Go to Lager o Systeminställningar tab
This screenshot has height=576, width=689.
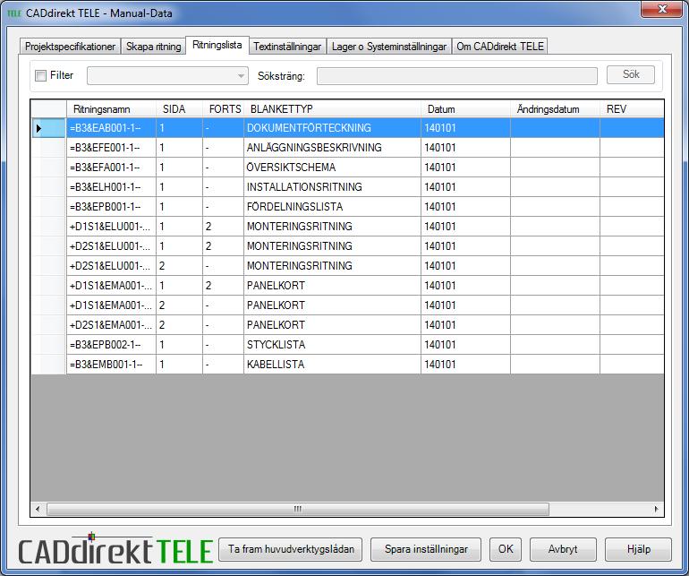pos(389,47)
